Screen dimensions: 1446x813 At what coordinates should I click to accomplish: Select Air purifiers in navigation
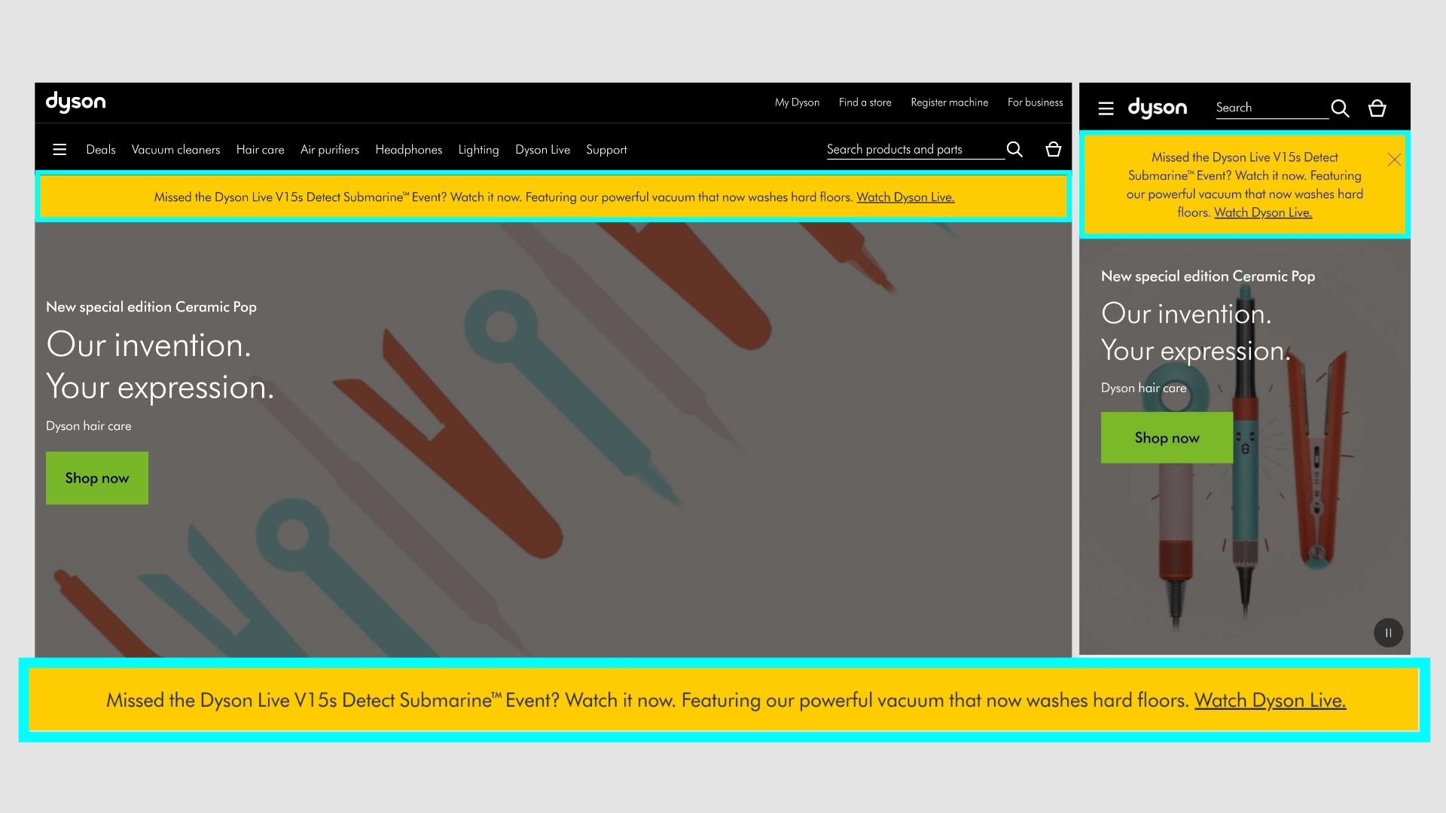click(330, 150)
